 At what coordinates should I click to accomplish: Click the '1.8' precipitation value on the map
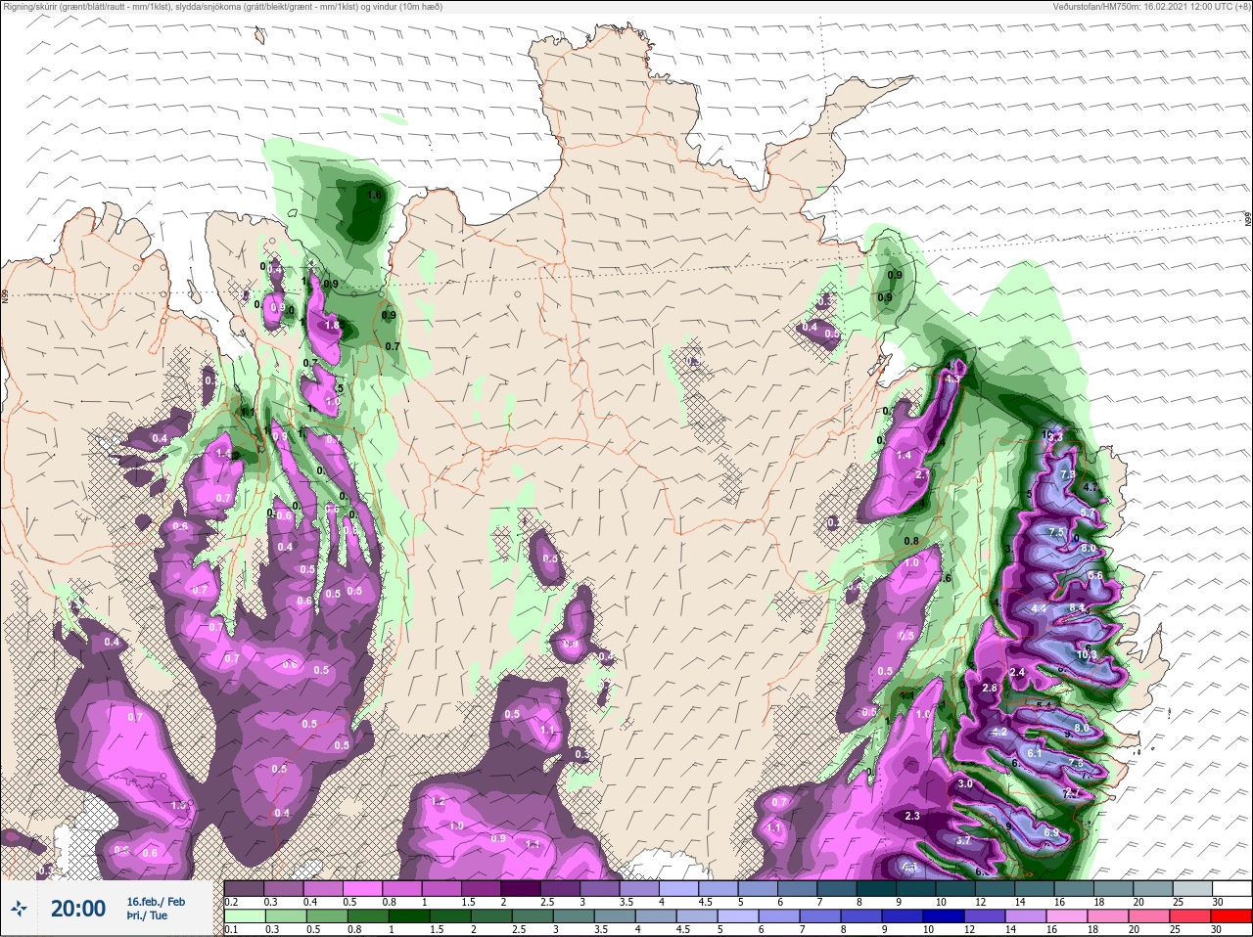point(331,326)
